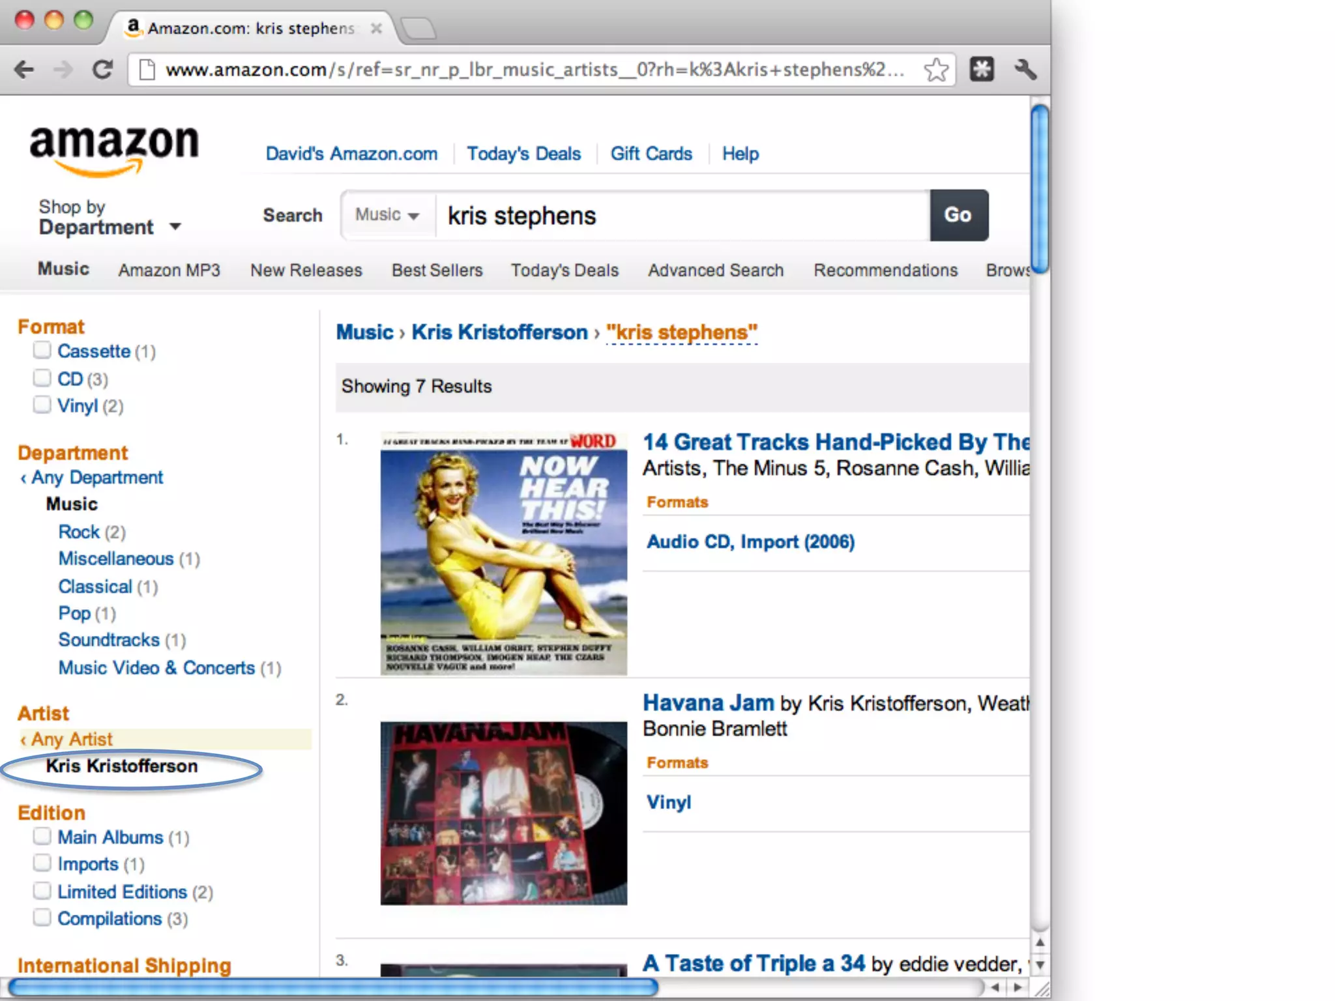Click the browser back arrow
1335x1001 pixels.
pos(25,69)
